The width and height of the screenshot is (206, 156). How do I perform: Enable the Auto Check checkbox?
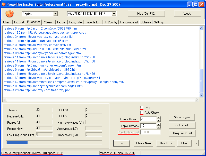tap(142, 113)
